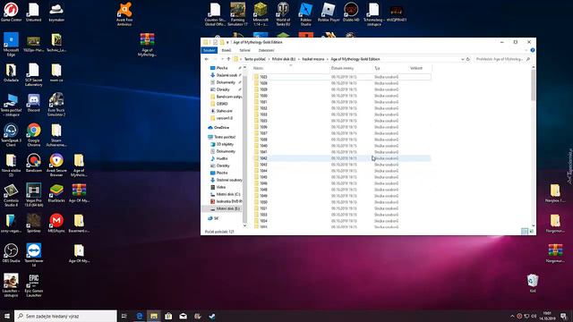Select Farming Simulator 17 desktop icon
The height and width of the screenshot is (322, 573).
238,14
